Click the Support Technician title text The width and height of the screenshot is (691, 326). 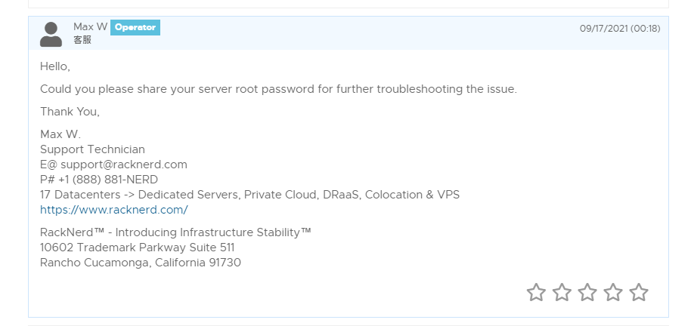92,149
